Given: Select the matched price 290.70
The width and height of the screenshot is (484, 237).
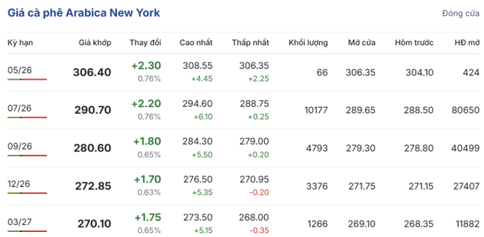Looking at the screenshot, I should coord(93,110).
